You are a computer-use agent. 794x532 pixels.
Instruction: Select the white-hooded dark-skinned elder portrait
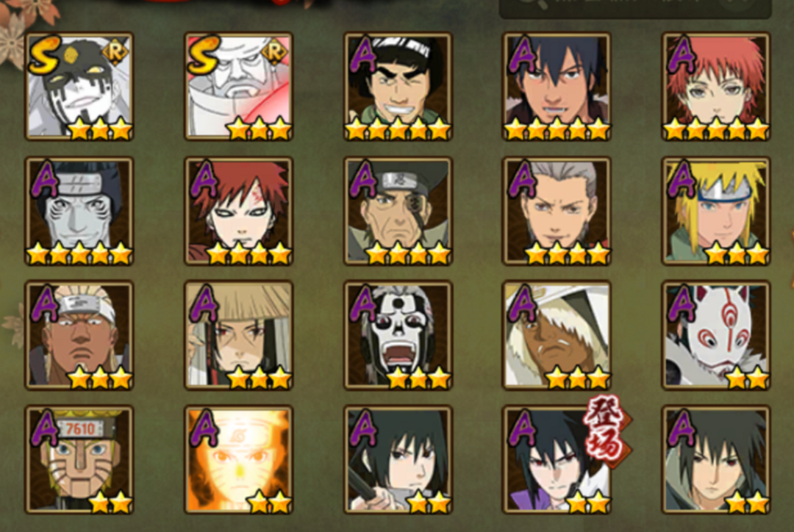pos(557,335)
